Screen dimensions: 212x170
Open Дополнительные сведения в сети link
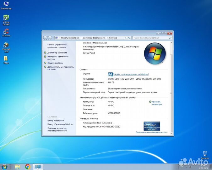152,132
